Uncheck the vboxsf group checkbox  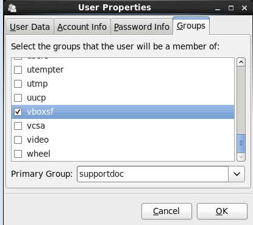point(18,112)
